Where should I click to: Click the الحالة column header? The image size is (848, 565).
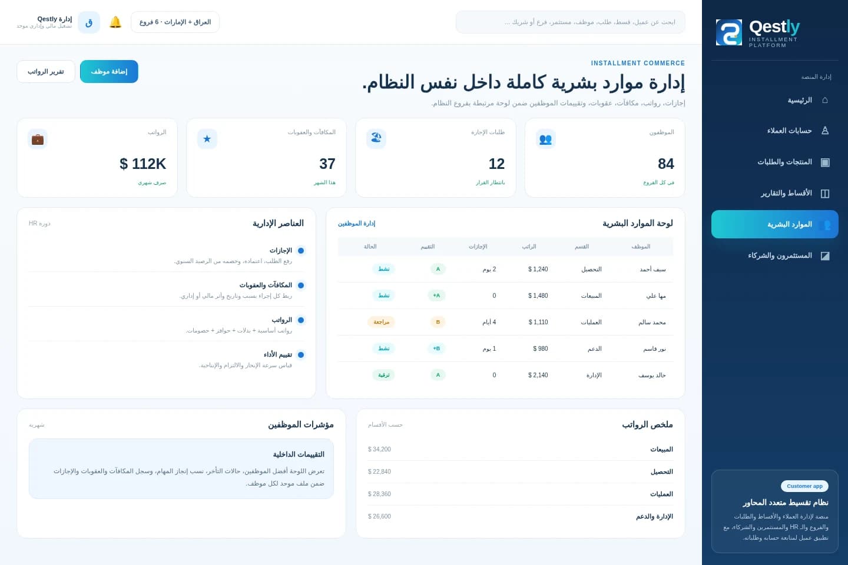coord(370,247)
